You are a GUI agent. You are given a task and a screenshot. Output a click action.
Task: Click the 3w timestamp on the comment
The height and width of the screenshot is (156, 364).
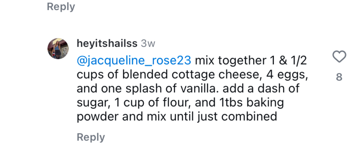pyautogui.click(x=147, y=43)
